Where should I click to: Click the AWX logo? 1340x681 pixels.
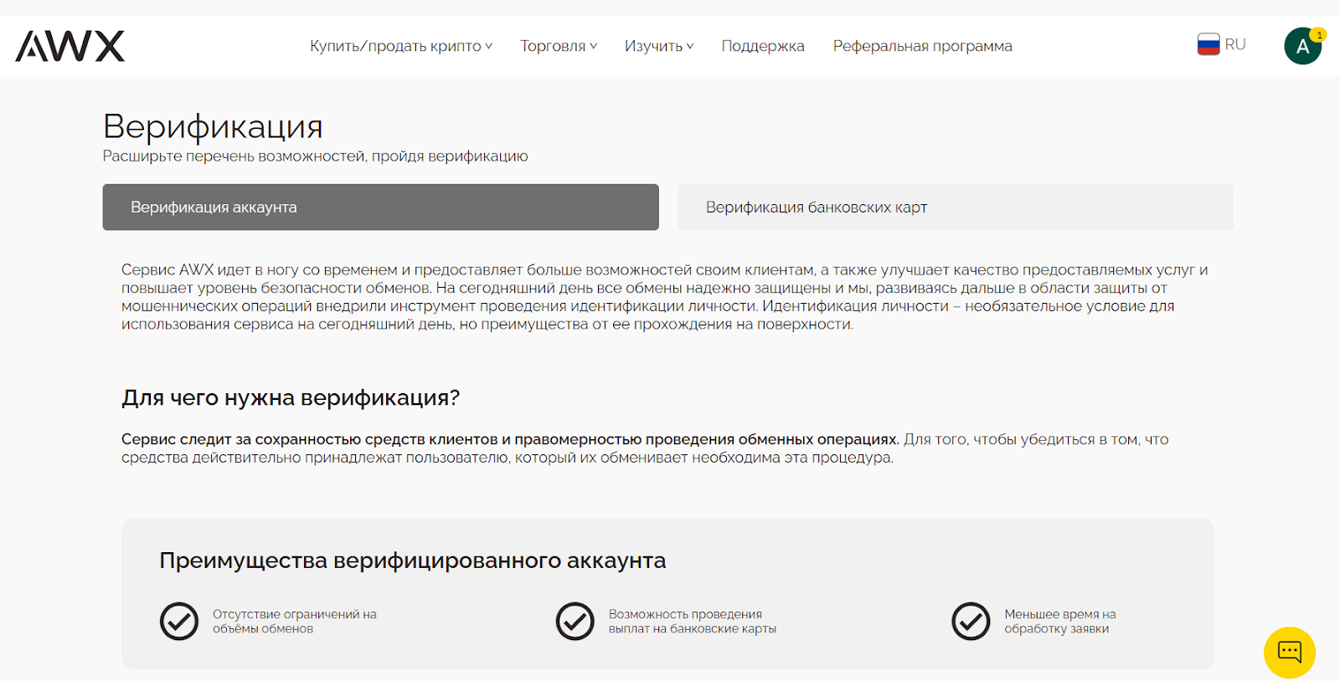pyautogui.click(x=70, y=46)
